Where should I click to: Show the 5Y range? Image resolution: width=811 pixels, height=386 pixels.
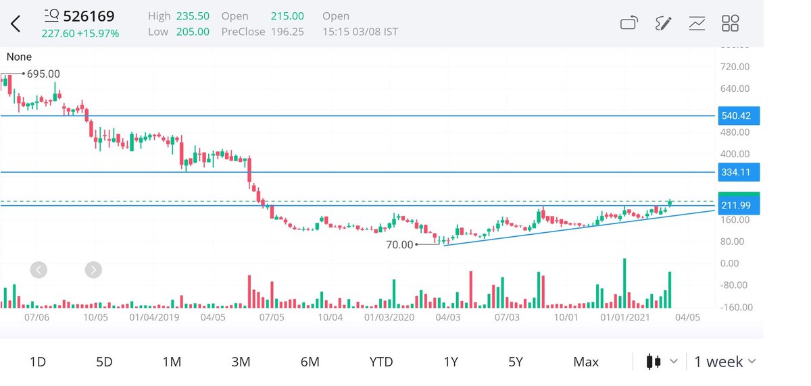[x=516, y=362]
